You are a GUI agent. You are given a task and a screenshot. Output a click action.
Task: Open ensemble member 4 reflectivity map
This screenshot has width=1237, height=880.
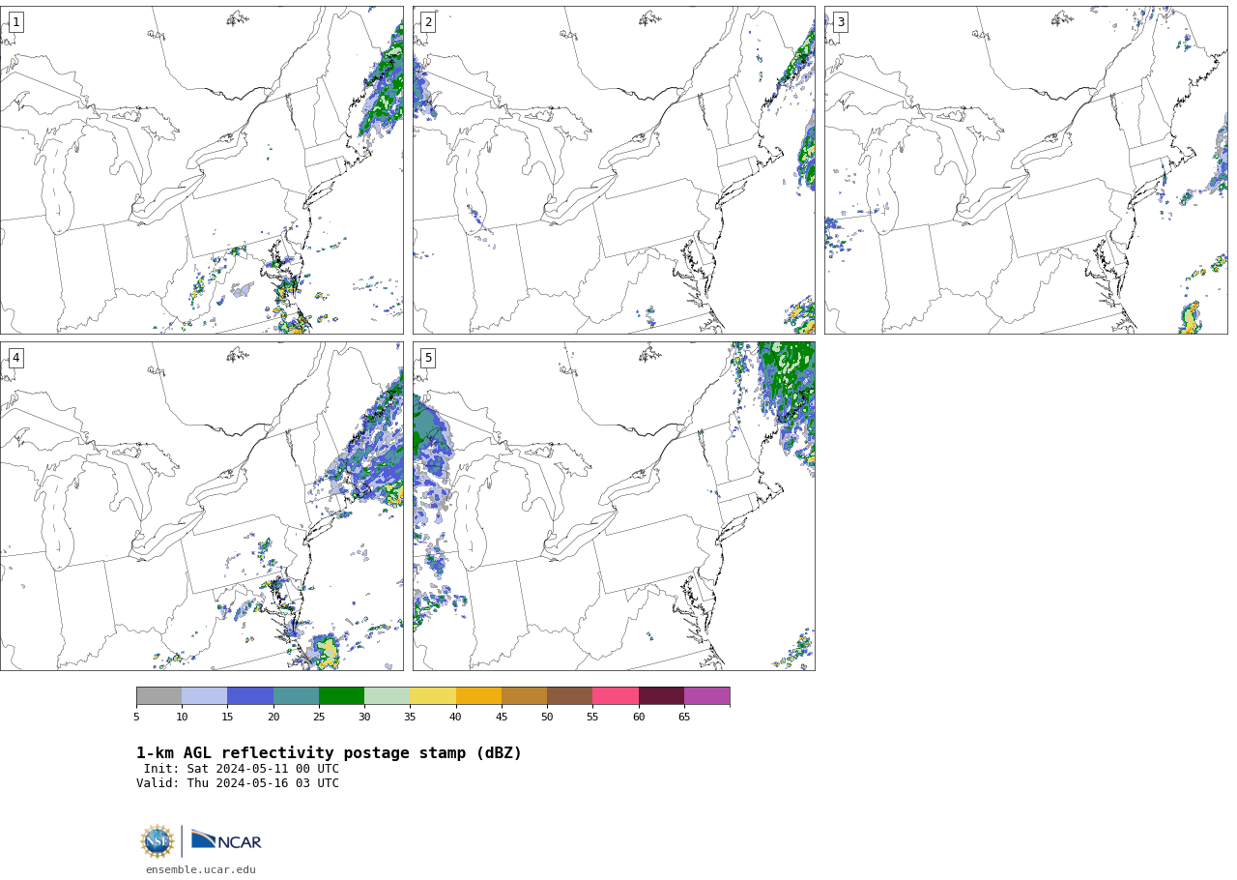tap(202, 506)
